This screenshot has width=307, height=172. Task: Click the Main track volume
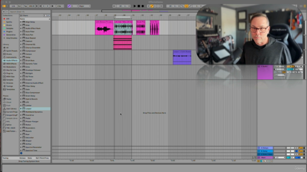click(291, 157)
